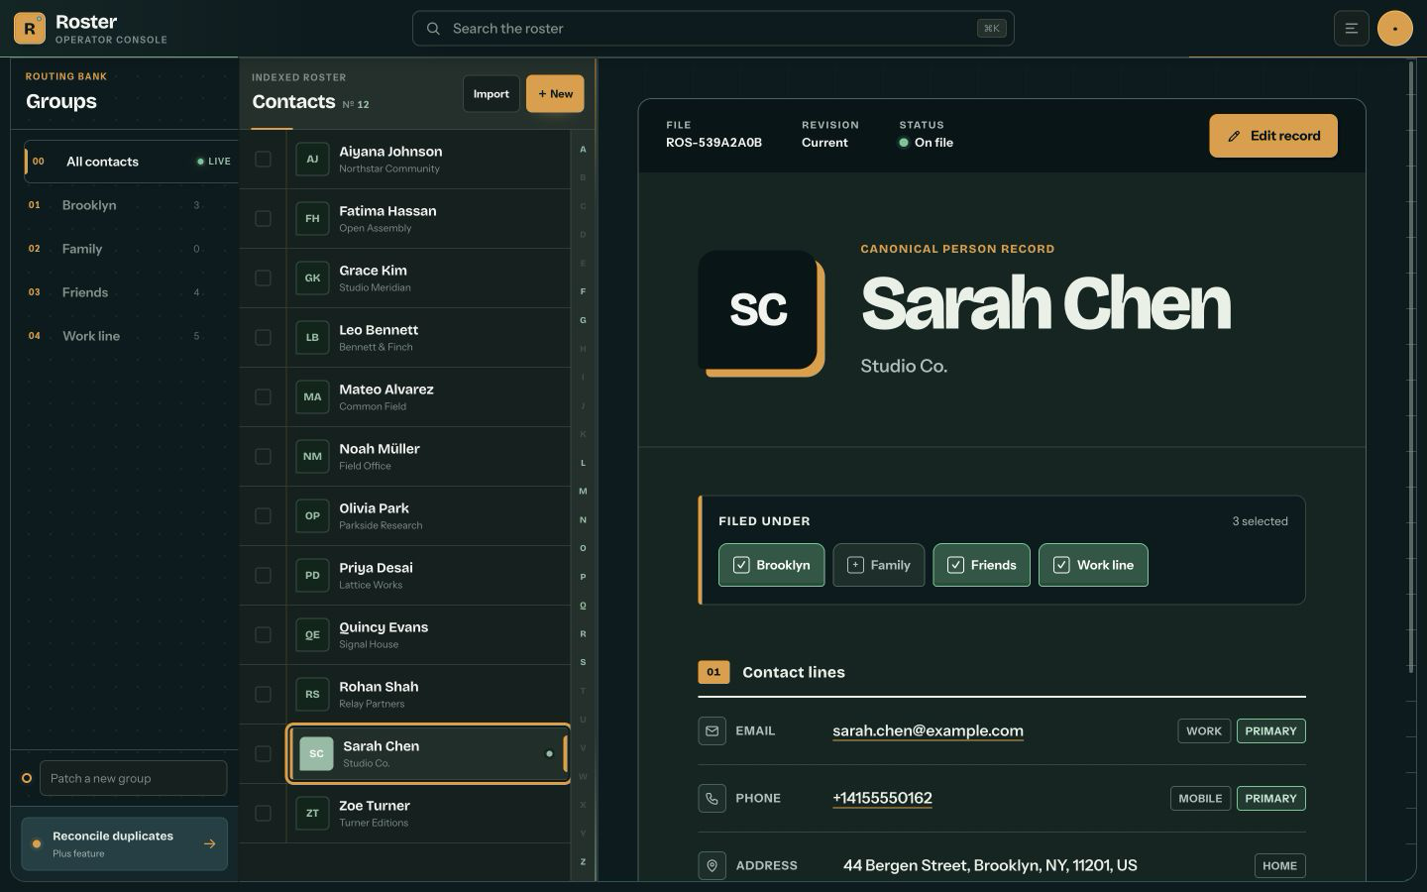Viewport: 1427px width, 892px height.
Task: Click the address map pin icon
Action: tap(712, 866)
